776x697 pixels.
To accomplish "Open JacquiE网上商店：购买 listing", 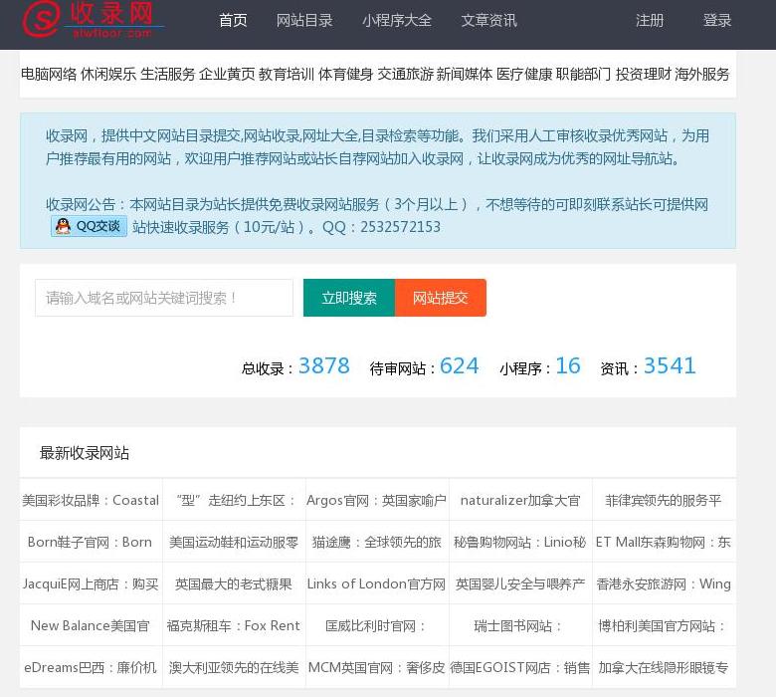I will coord(91,584).
